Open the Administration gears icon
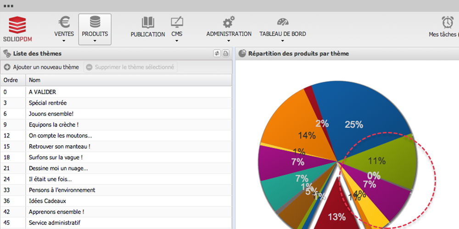This screenshot has height=229, width=459. tap(229, 22)
